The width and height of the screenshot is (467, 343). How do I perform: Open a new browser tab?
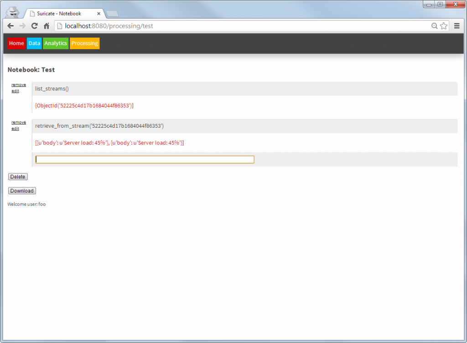[x=112, y=14]
